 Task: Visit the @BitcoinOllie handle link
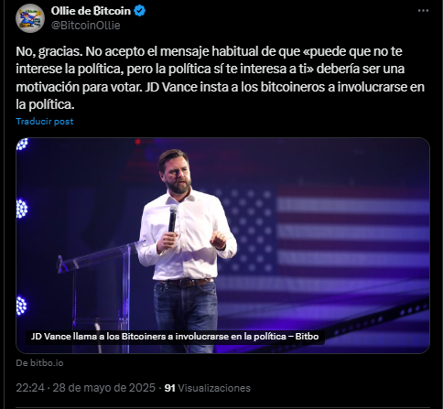pyautogui.click(x=85, y=26)
